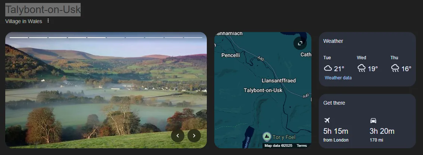
Task: Click the Llansantffraed label on the map
Action: coord(279,81)
